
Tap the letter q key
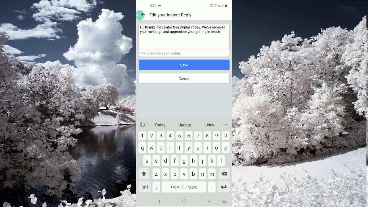[x=142, y=148]
